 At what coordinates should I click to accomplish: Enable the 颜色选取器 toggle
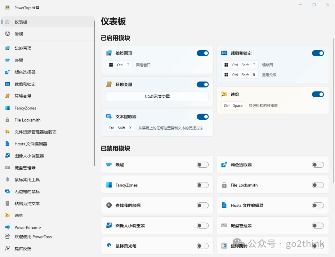318,165
